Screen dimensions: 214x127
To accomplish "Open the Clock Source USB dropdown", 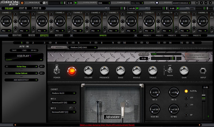I will click(104, 3).
